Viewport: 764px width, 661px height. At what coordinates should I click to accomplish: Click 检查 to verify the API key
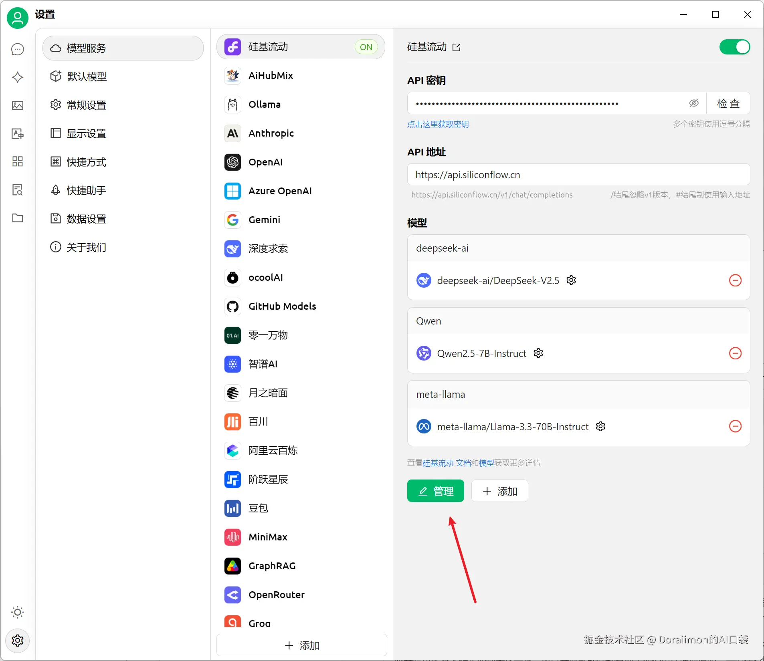728,103
